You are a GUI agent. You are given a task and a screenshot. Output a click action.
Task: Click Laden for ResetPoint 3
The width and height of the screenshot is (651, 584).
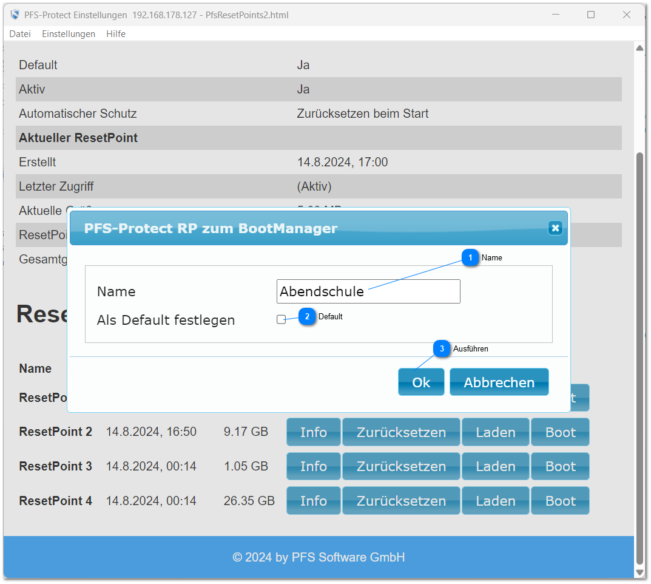495,466
